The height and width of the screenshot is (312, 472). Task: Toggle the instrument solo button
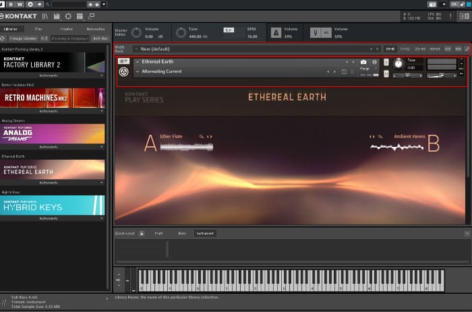tap(386, 62)
